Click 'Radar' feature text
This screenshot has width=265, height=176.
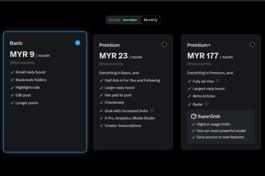pyautogui.click(x=197, y=104)
